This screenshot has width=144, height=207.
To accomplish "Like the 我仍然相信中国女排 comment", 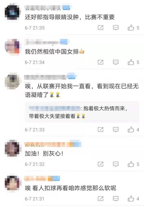I will (x=131, y=62).
